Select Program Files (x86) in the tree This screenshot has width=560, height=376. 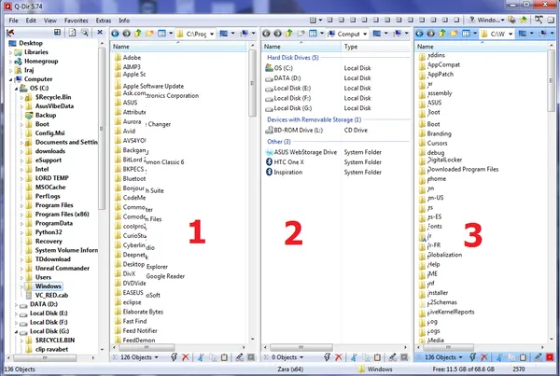pos(62,215)
